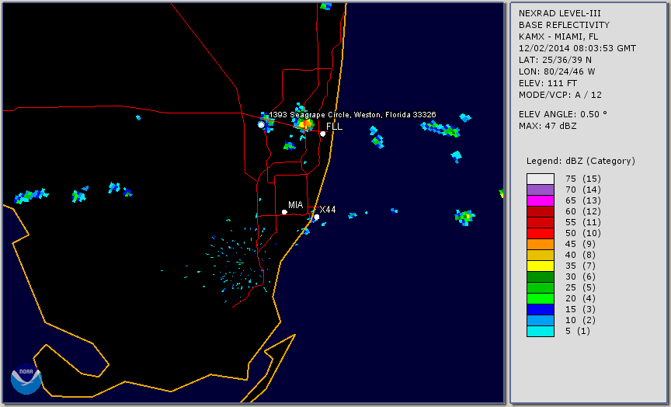The width and height of the screenshot is (671, 407).
Task: Click the MODE/VCP: A / 12 text
Action: pos(560,95)
